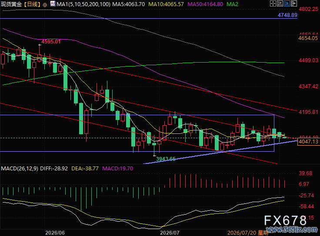320x236 pixels.
Task: Click the panel expand-right arrow icon
Action: 293,3
